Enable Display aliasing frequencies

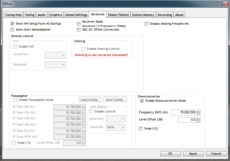pos(146,24)
